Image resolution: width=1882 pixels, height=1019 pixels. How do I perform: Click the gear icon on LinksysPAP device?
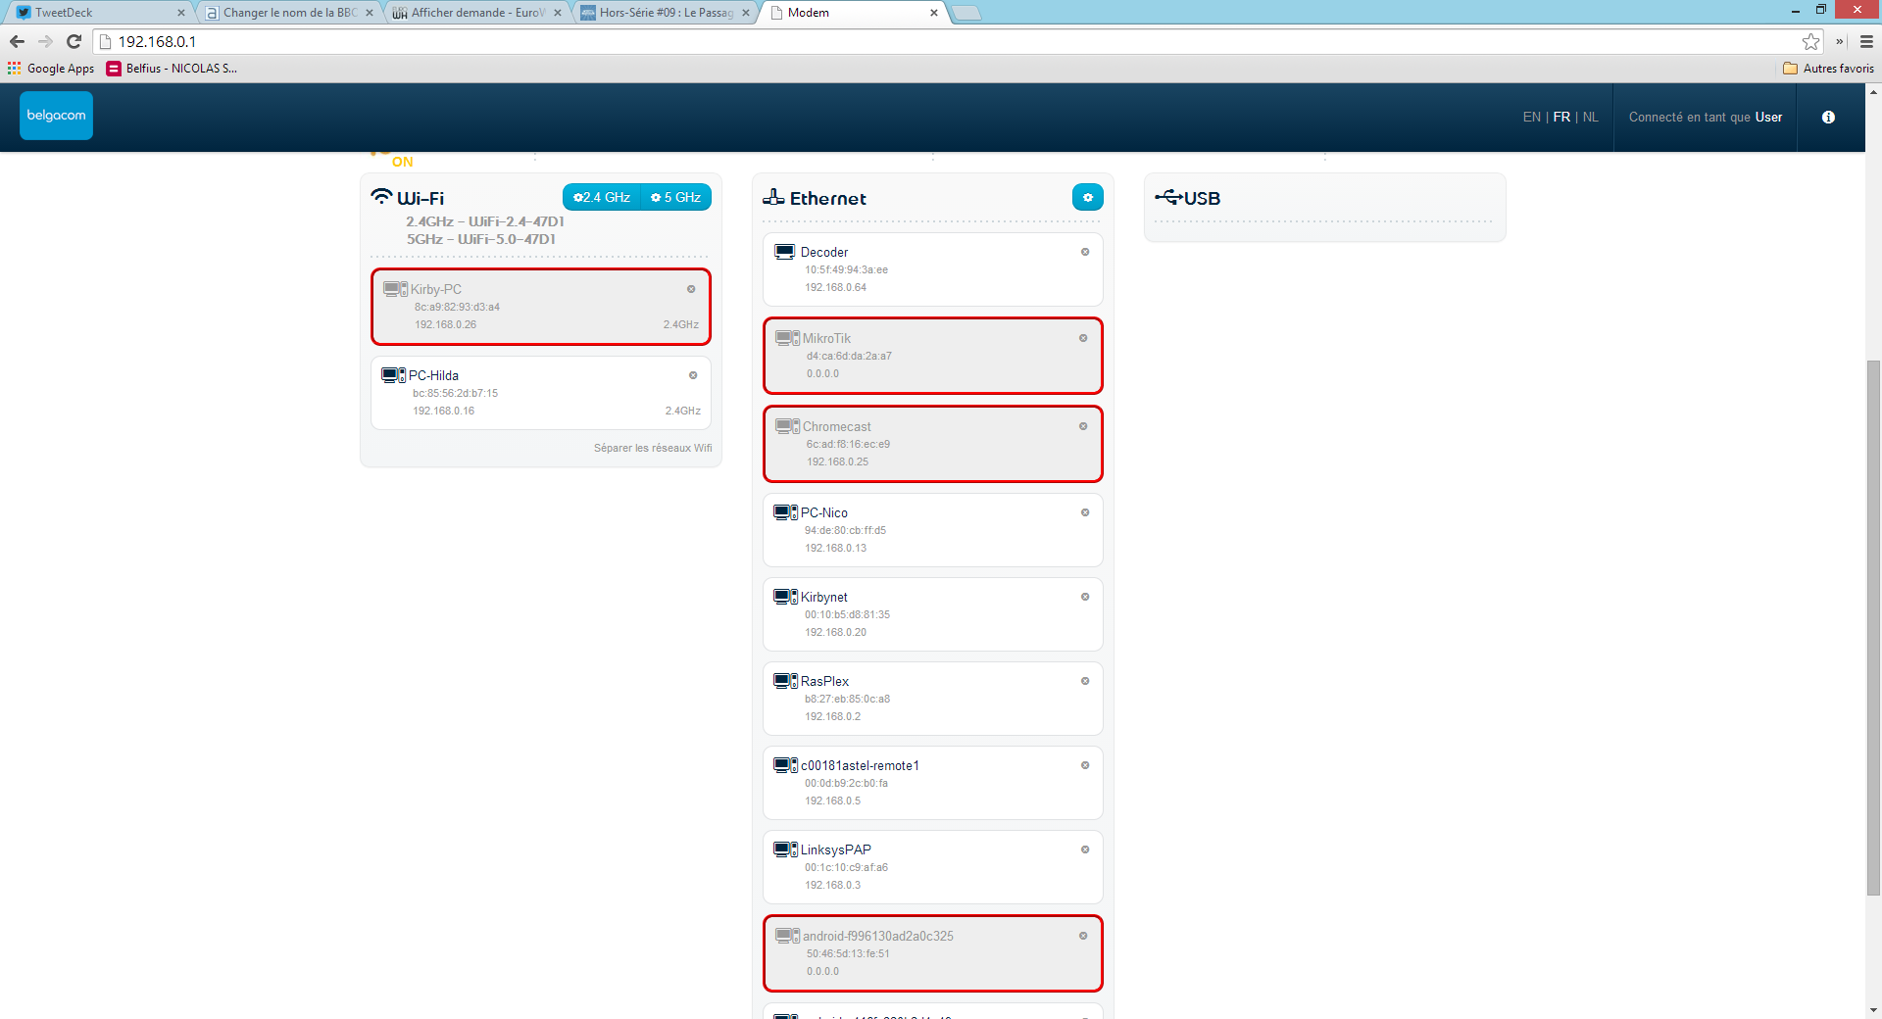pos(1085,850)
